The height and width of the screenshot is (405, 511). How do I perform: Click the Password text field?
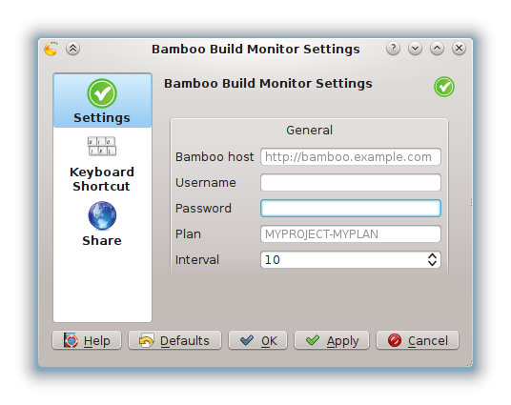coord(351,208)
